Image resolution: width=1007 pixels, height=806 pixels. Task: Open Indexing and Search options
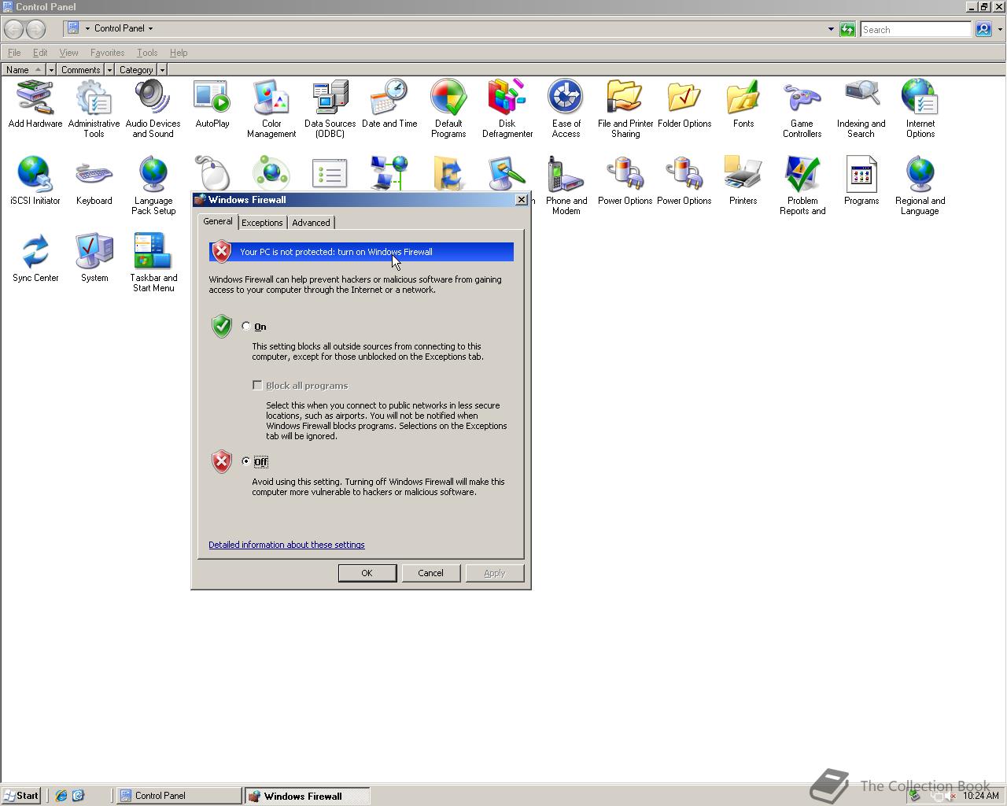(861, 109)
